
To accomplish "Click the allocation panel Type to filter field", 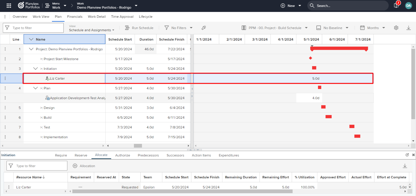I will (x=37, y=166).
